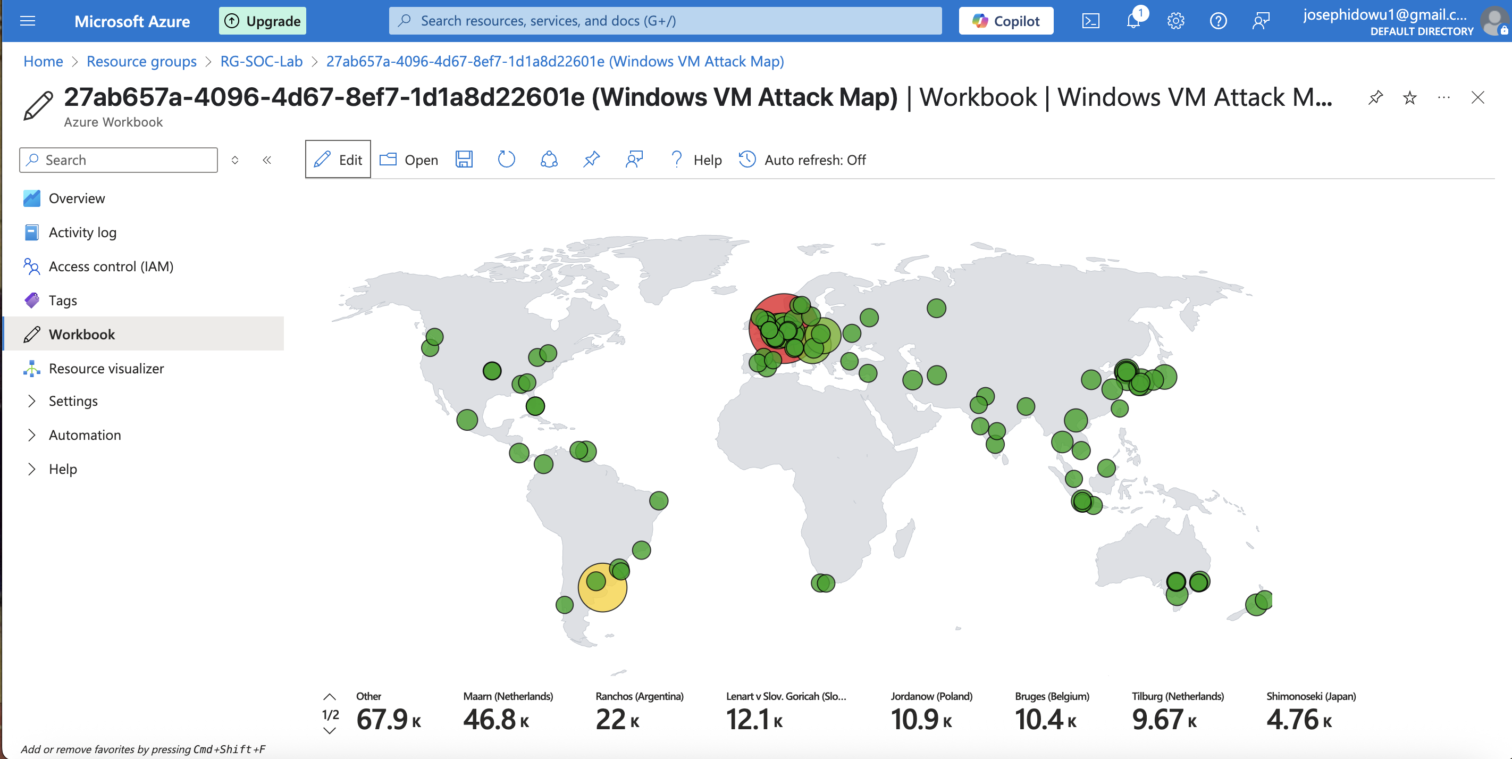
Task: Add workbook to favorites star
Action: pos(1409,98)
